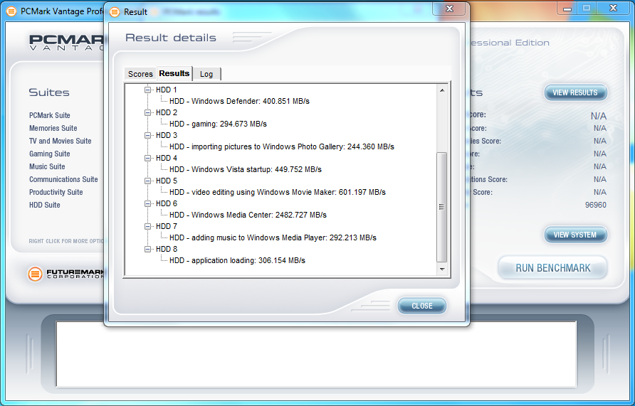
Task: Click the Result dialog title bar icon
Action: pyautogui.click(x=115, y=12)
